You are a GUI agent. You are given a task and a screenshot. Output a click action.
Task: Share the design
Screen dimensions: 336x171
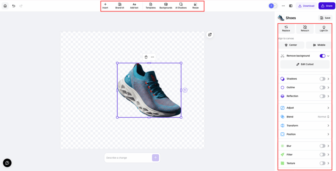click(x=327, y=6)
